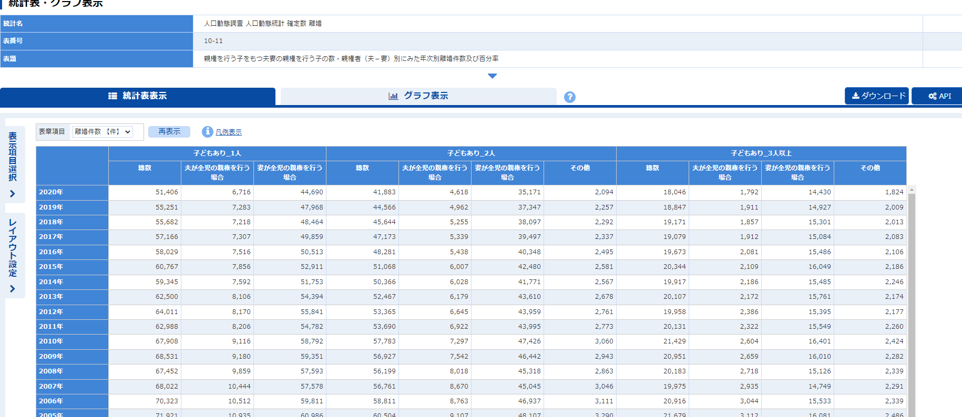Open the 凡例表示 legend link
The image size is (962, 417).
click(229, 132)
